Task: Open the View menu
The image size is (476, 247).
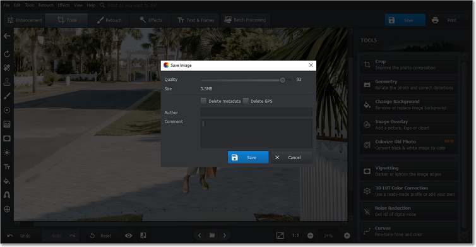Action: (78, 5)
